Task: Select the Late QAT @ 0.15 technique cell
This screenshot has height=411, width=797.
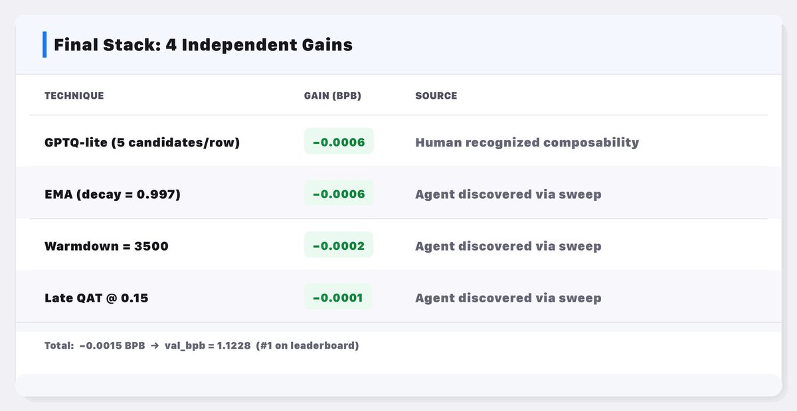Action: coord(96,298)
